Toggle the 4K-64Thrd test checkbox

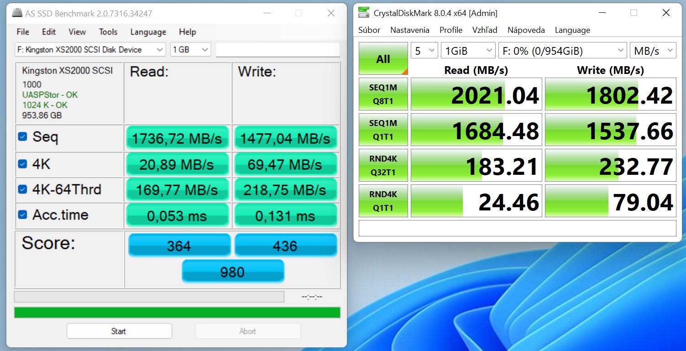pyautogui.click(x=22, y=189)
